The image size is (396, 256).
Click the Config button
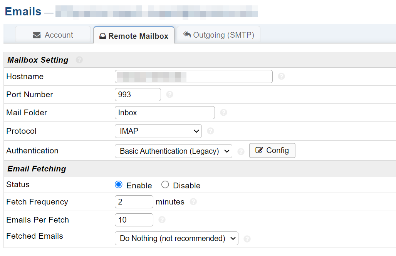tap(272, 151)
